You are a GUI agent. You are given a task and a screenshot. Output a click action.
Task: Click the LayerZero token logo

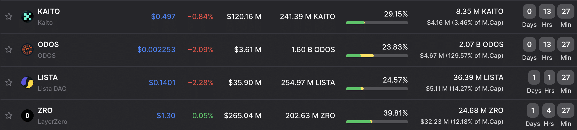coord(27,115)
